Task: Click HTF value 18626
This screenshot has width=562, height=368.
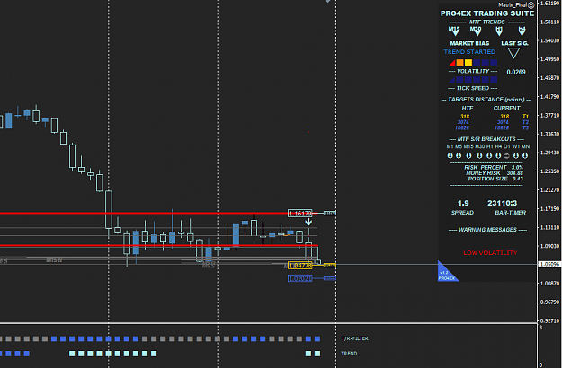Action: pos(462,128)
